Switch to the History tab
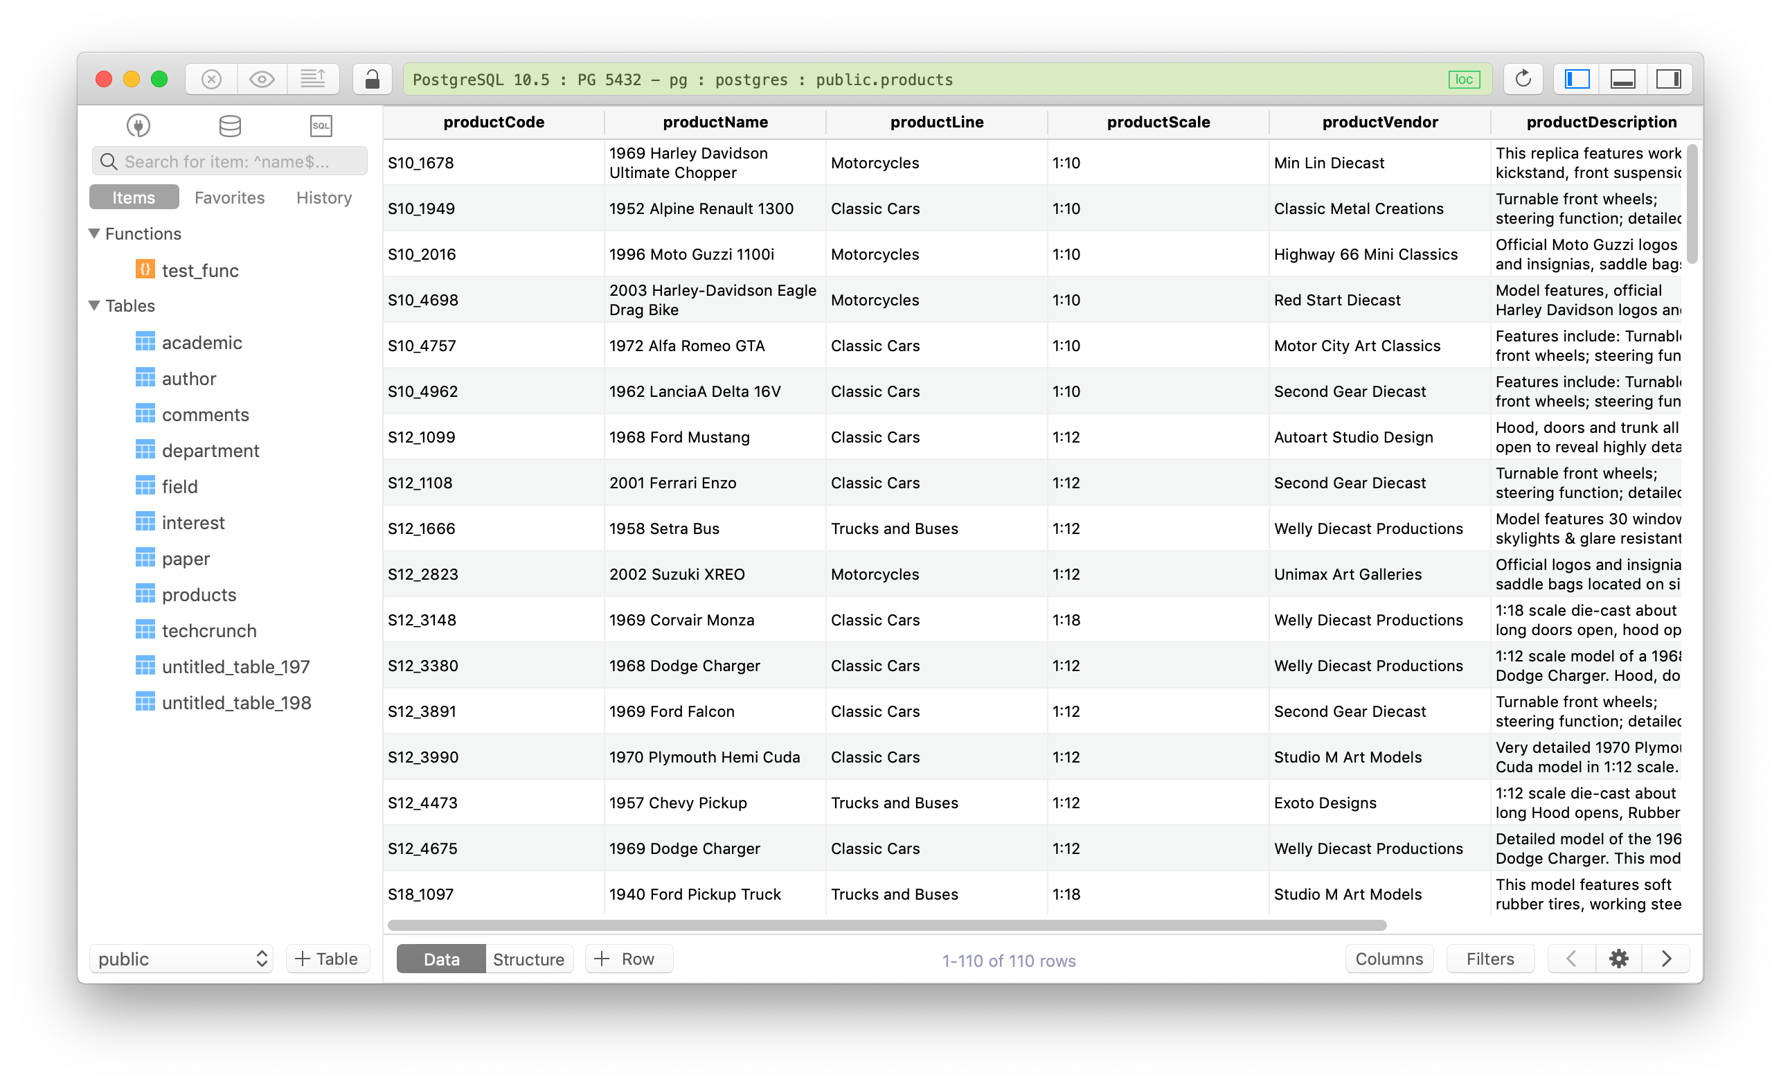Screen dimensions: 1781x1086 [x=324, y=197]
